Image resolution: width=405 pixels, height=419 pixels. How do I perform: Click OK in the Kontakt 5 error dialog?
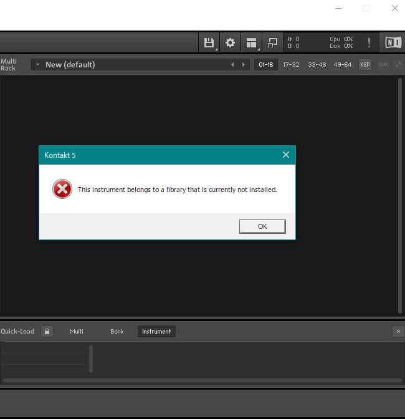262,226
